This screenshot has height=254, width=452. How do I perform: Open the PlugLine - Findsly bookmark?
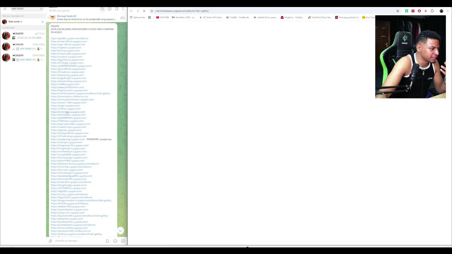pyautogui.click(x=292, y=17)
